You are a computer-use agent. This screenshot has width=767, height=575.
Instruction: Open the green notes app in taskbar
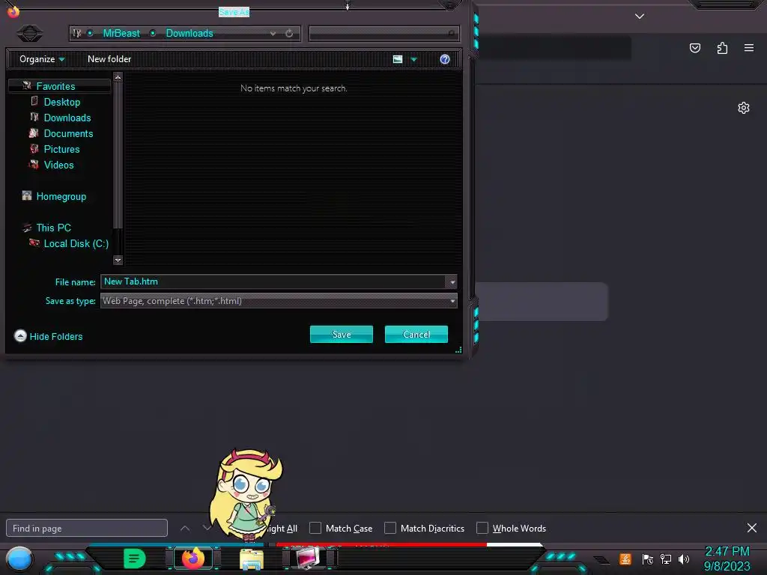(135, 559)
